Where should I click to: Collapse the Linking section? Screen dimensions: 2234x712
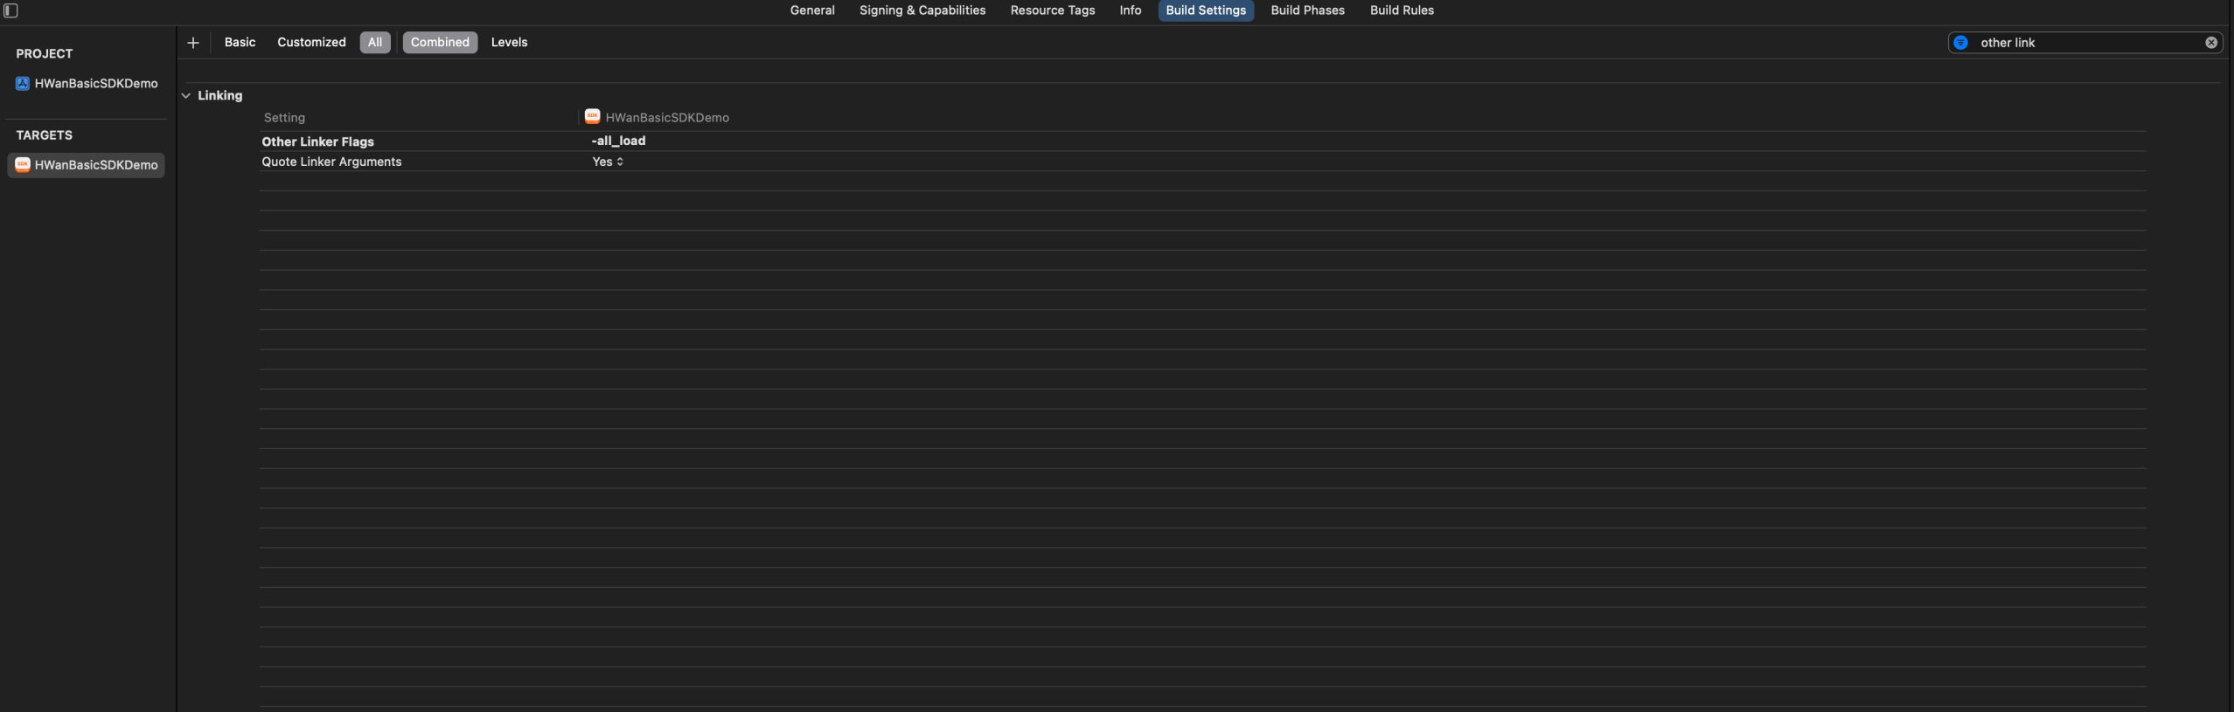click(186, 96)
